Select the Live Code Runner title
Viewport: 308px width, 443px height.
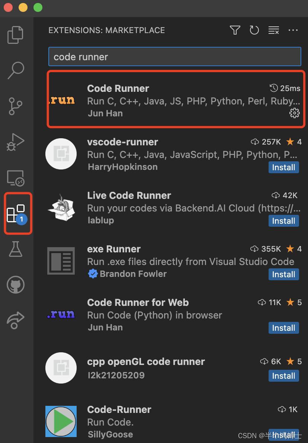[129, 195]
